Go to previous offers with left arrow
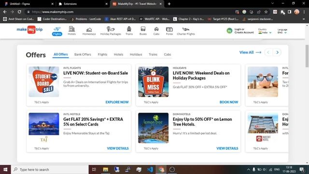The width and height of the screenshot is (309, 174). (268, 52)
